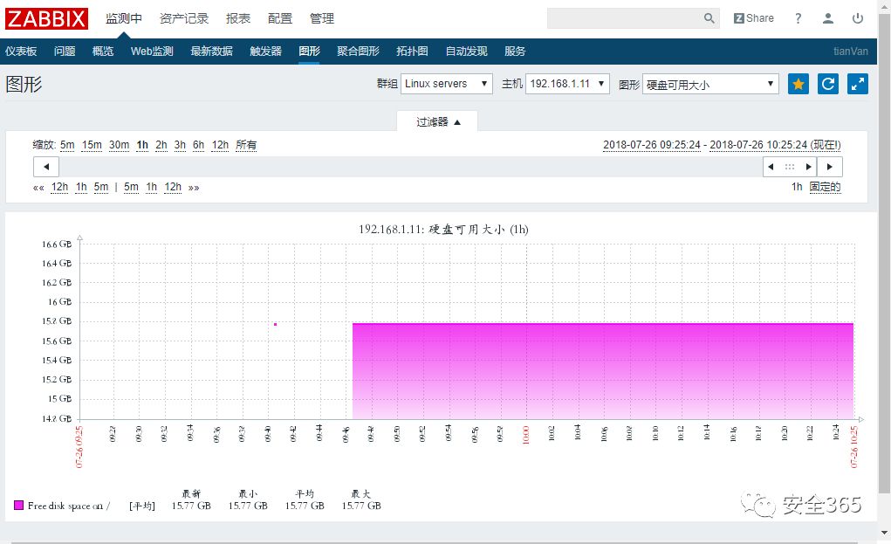Set zoom to 5m
This screenshot has height=544, width=891.
(x=67, y=145)
